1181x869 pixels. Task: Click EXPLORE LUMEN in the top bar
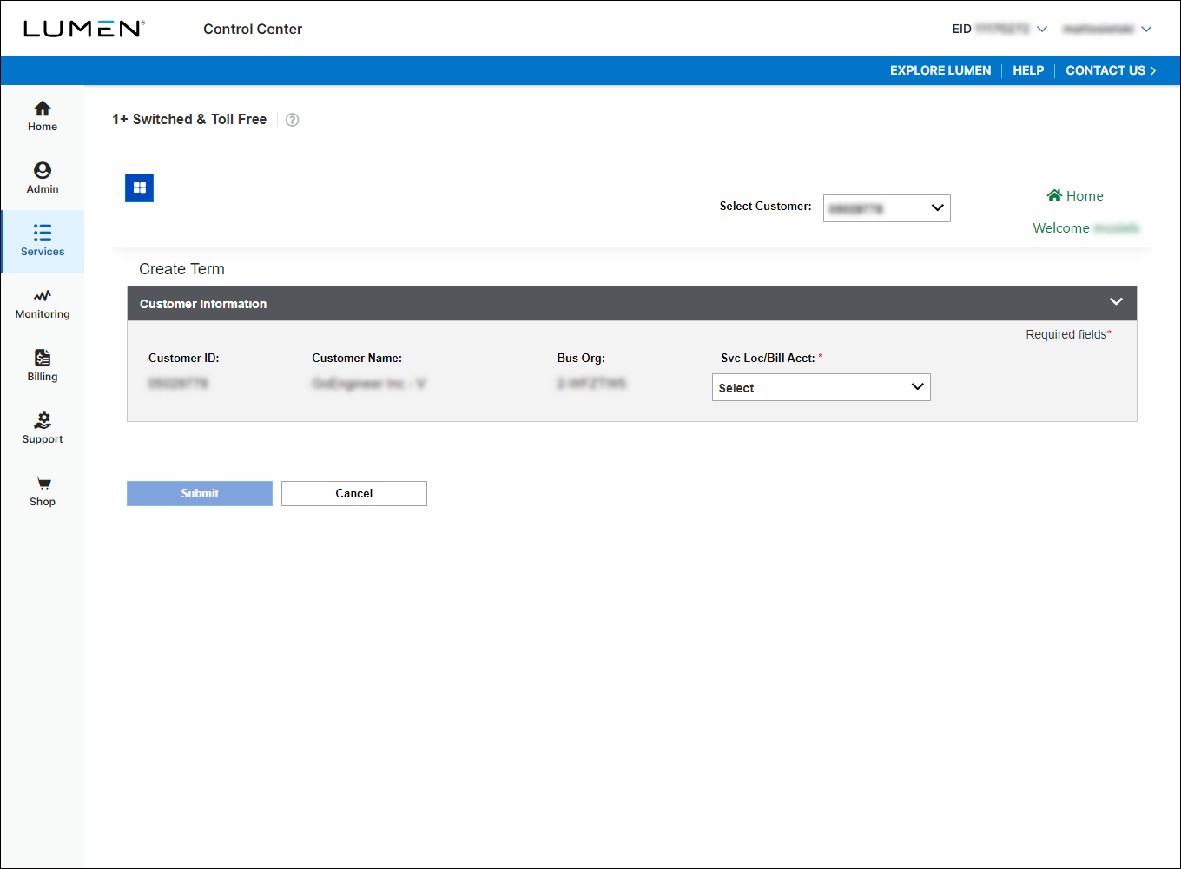[940, 70]
